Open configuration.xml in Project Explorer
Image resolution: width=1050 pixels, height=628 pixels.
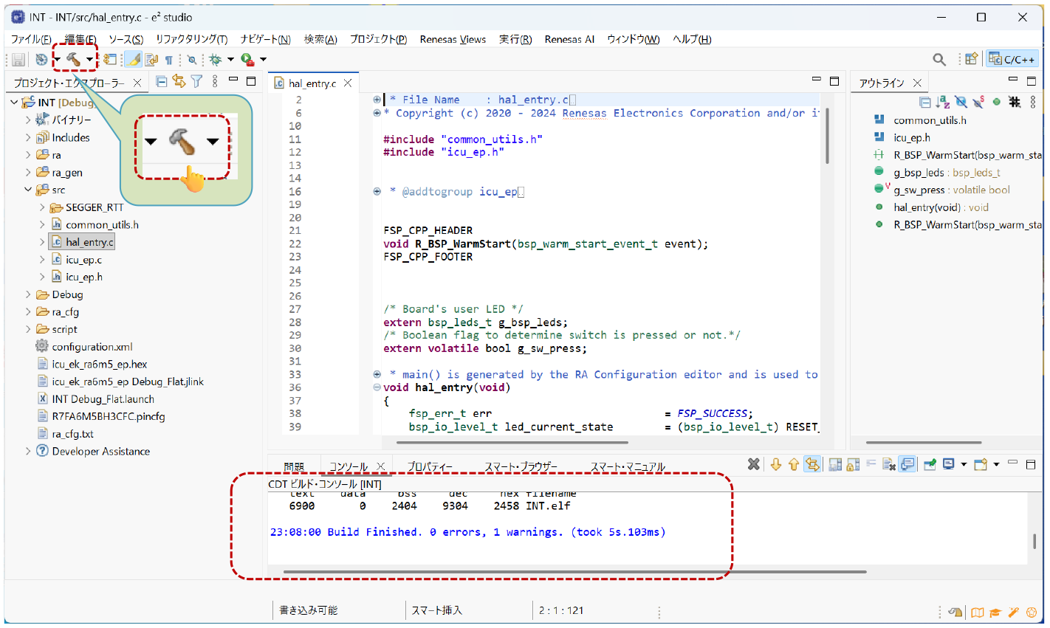(92, 347)
